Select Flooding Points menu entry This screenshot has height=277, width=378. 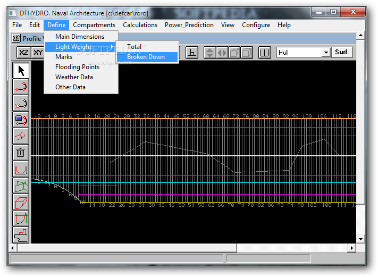(x=77, y=67)
